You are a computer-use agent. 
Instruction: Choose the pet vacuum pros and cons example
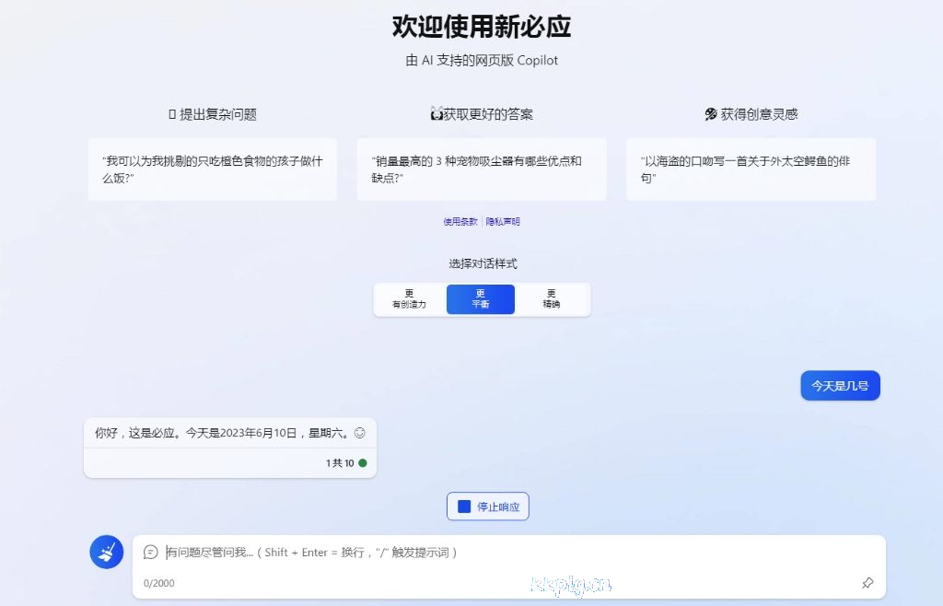point(482,169)
